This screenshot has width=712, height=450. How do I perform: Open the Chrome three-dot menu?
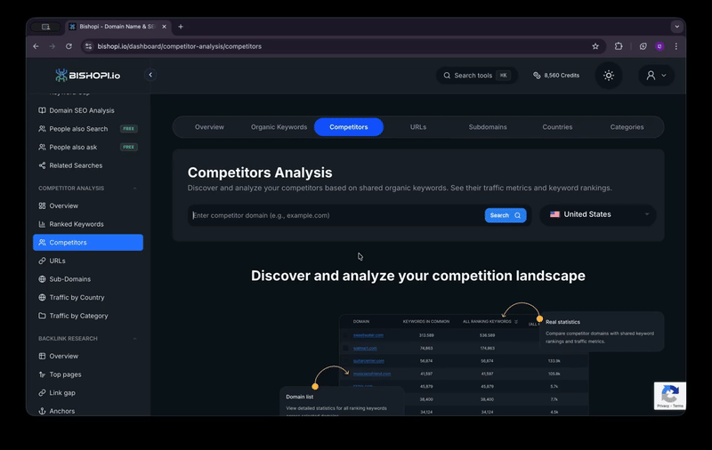(x=676, y=46)
